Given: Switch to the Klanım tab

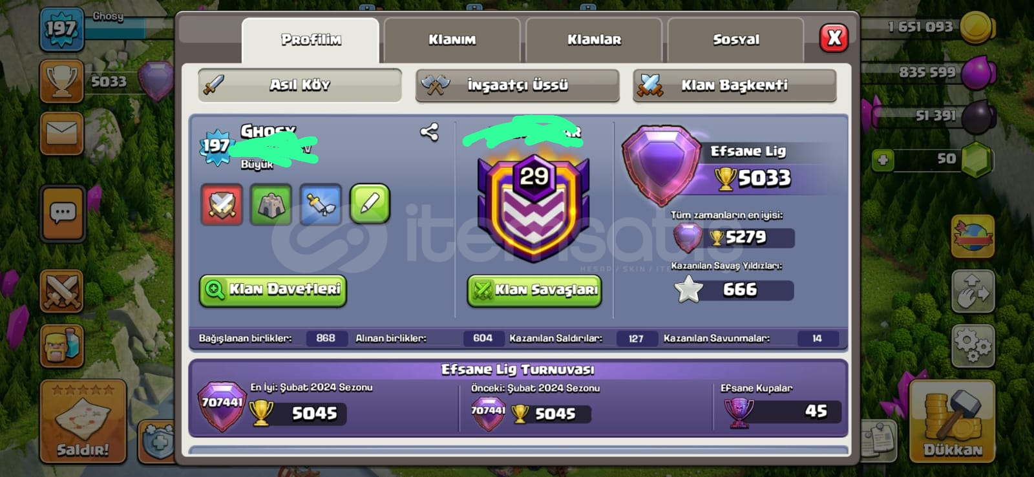Looking at the screenshot, I should 452,40.
